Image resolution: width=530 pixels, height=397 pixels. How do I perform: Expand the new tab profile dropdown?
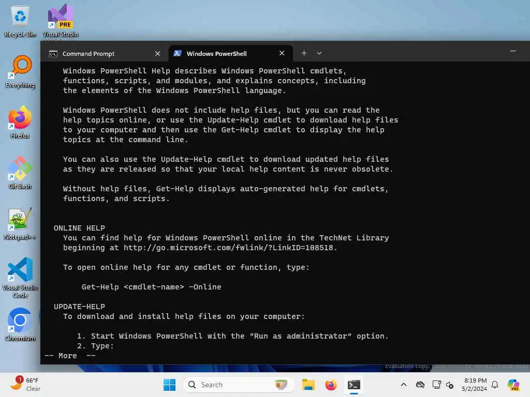coord(319,53)
